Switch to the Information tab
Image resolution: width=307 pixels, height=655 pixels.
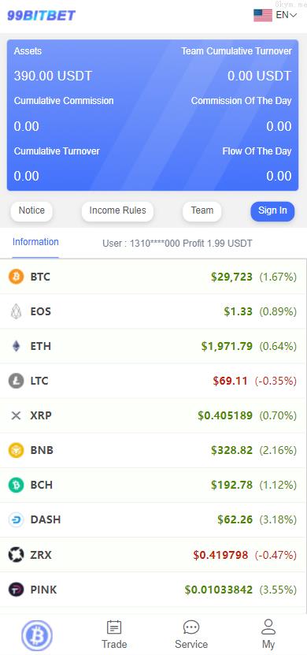(35, 242)
